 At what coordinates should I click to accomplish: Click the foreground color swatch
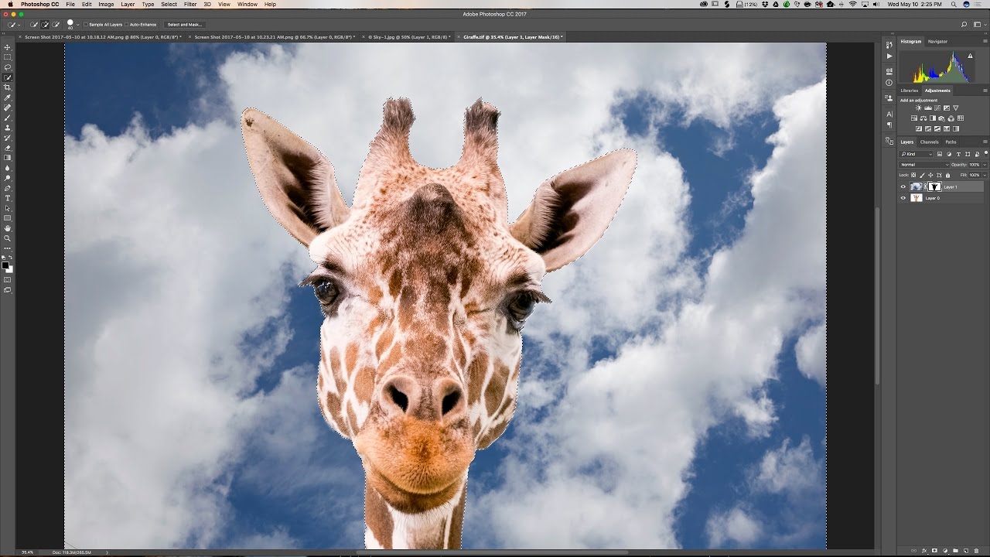click(5, 265)
